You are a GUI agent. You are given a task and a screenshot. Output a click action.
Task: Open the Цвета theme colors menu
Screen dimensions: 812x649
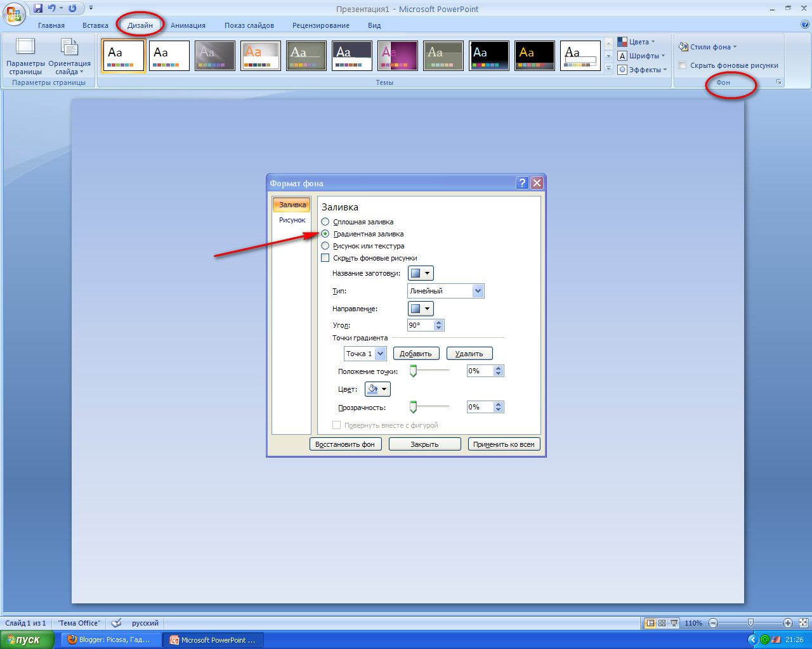(x=636, y=42)
